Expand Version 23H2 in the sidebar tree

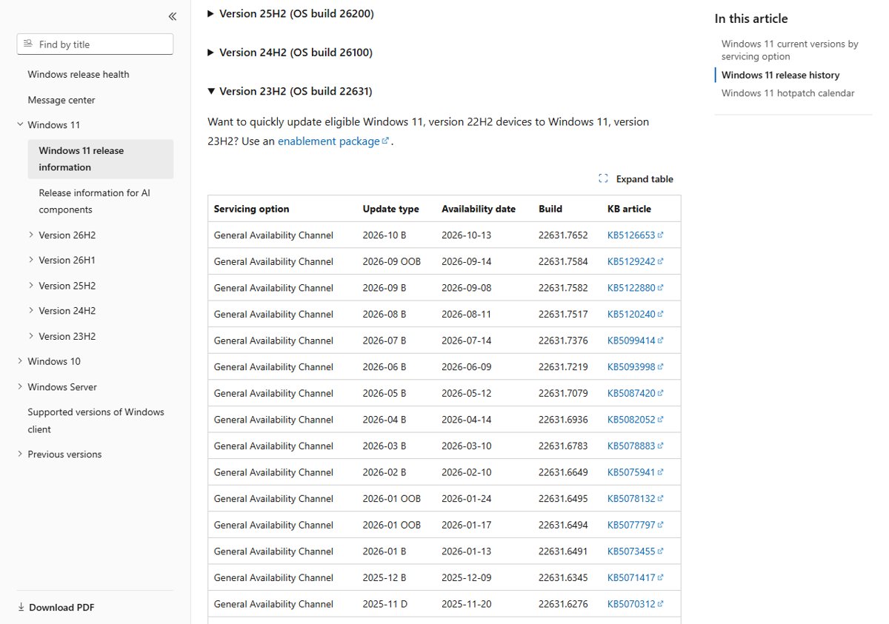tap(31, 336)
